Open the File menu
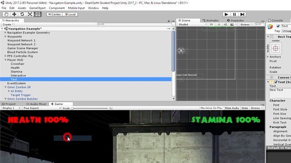 (x=4, y=8)
